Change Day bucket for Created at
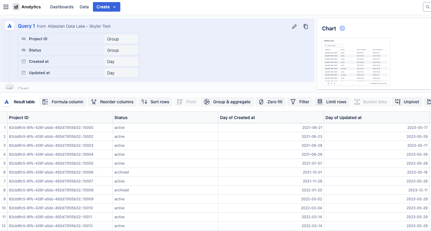The height and width of the screenshot is (231, 431). point(121,62)
